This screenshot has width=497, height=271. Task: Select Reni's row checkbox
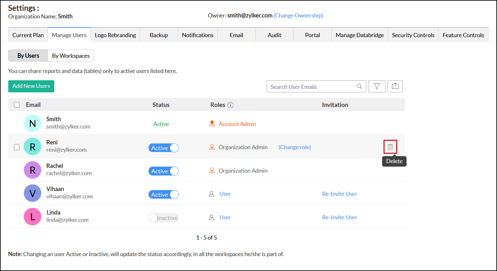[x=17, y=147]
